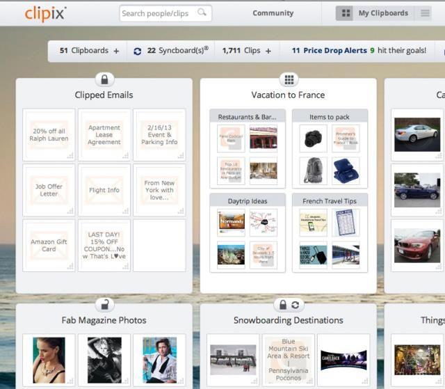Click the magnifier icon in search box
445x389 pixels.
tap(202, 13)
